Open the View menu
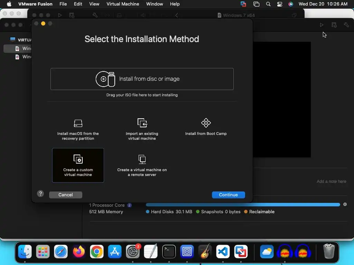The width and height of the screenshot is (354, 265). (x=94, y=4)
